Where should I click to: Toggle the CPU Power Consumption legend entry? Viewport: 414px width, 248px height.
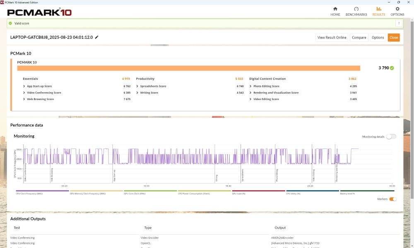(205, 192)
